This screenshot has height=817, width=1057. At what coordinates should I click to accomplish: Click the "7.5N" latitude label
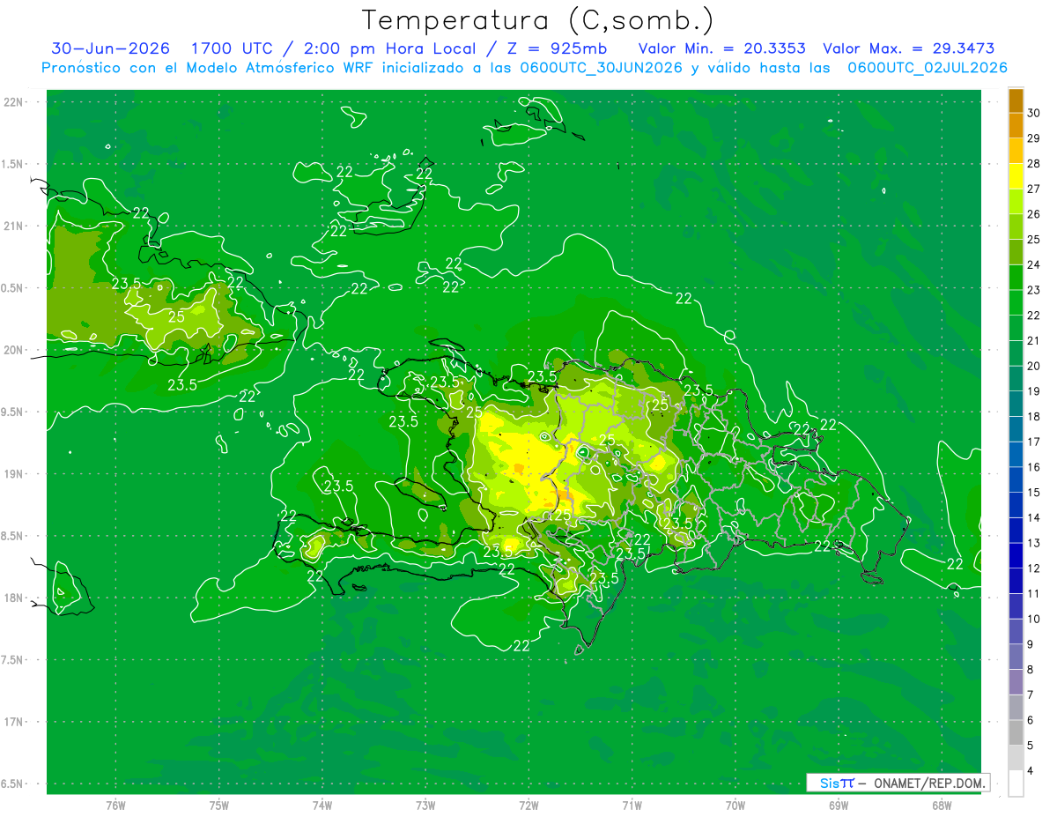(x=14, y=659)
